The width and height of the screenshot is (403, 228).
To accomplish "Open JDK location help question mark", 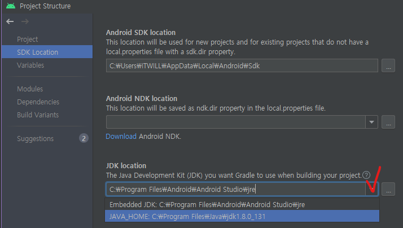I will [366, 175].
